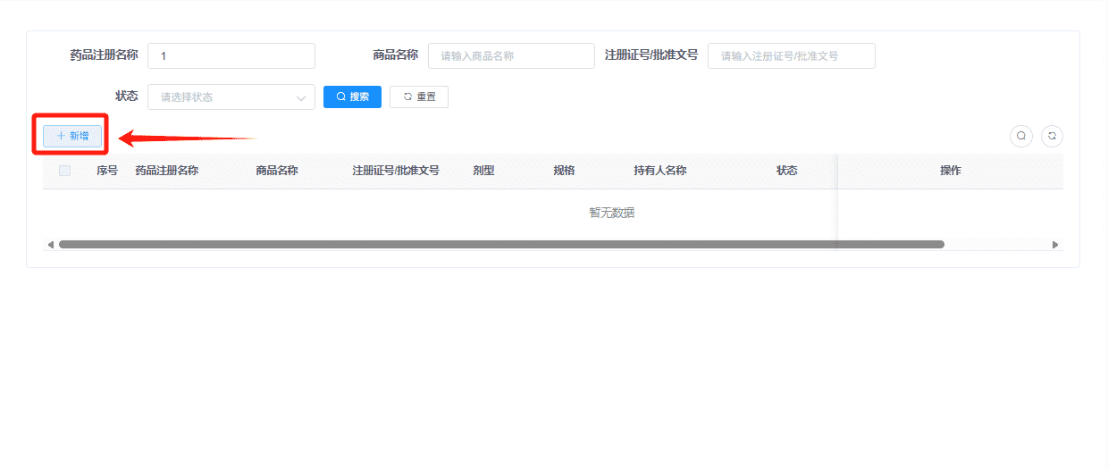Click the 剂型 column header

[483, 171]
